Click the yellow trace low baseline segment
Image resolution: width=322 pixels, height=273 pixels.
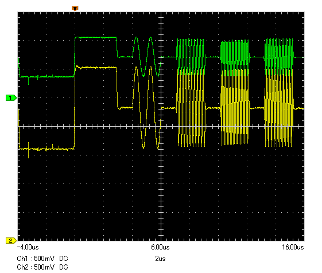pos(46,149)
